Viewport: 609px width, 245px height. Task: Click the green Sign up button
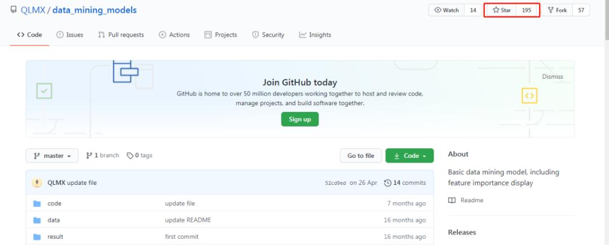299,119
